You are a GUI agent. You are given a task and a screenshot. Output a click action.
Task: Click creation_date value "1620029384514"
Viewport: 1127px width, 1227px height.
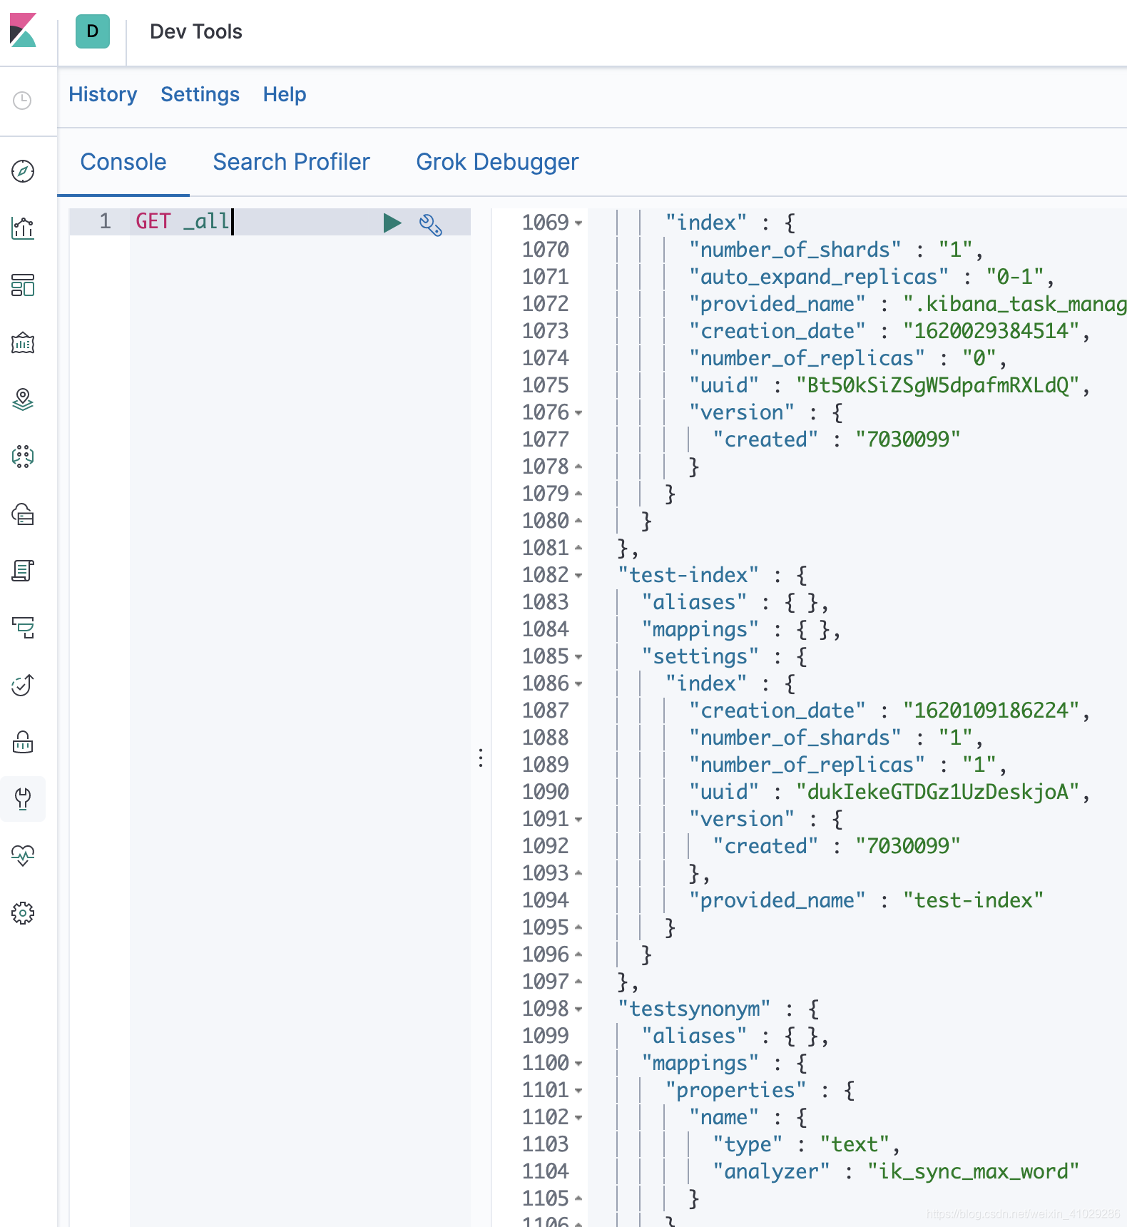[991, 331]
